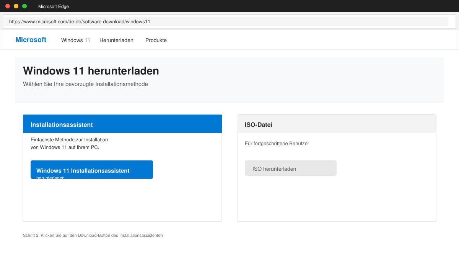This screenshot has height=275, width=459.
Task: Close the Edge window with red button
Action: coord(8,6)
